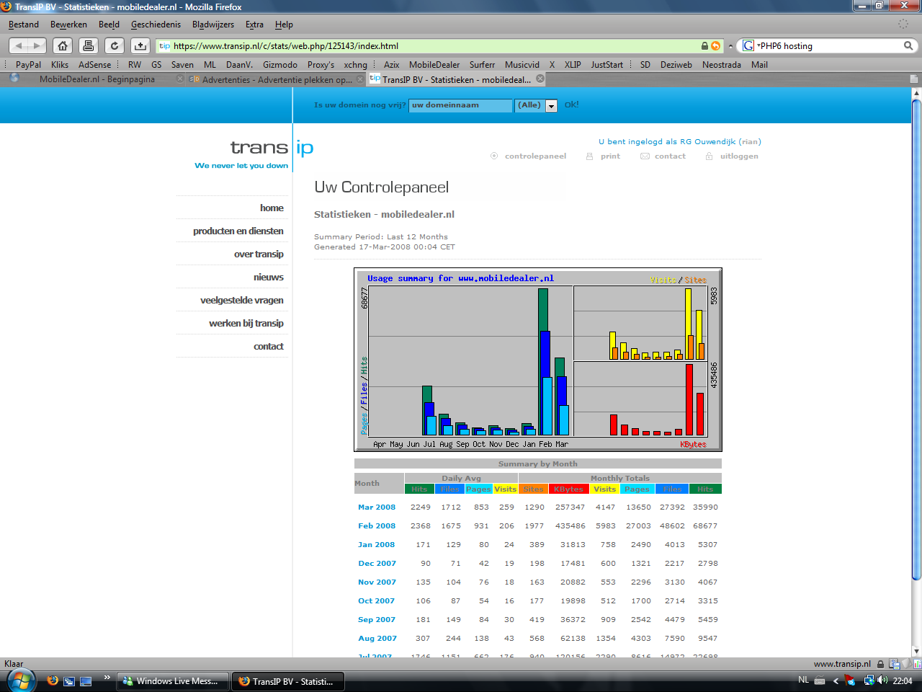
Task: Expand quick launch overflow chevron
Action: (107, 677)
